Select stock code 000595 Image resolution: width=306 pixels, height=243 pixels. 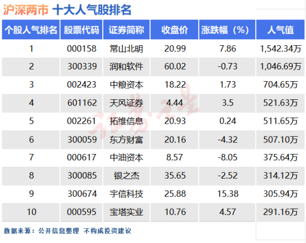point(82,212)
